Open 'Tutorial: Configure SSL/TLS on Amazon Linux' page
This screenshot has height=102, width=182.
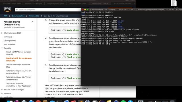[x=19, y=78]
